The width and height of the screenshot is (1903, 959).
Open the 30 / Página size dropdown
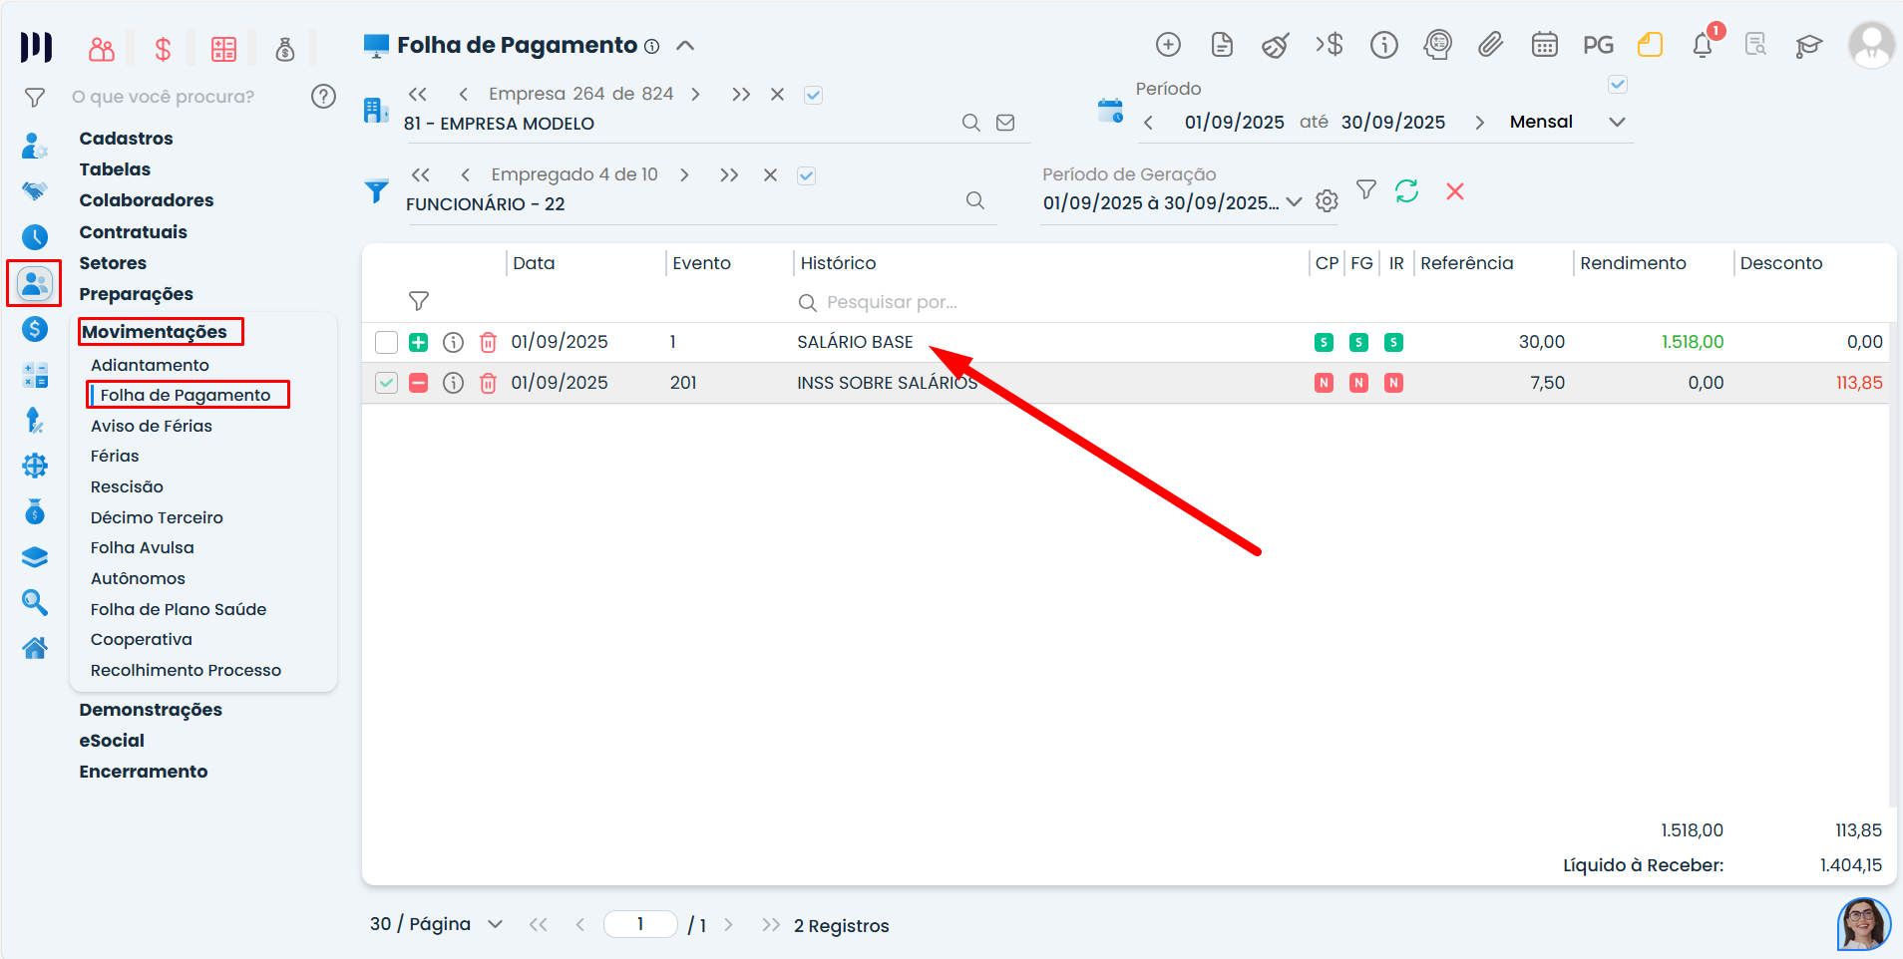tap(495, 924)
